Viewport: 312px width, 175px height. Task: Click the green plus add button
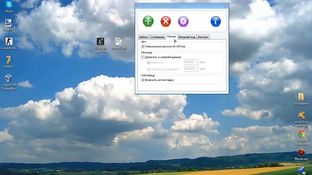(x=148, y=21)
